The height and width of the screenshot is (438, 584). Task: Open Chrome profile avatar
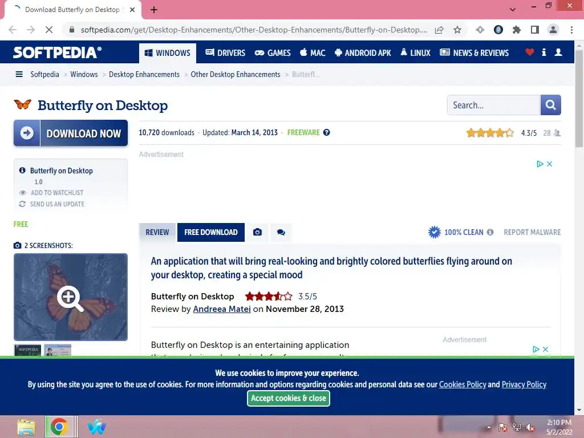click(x=553, y=30)
